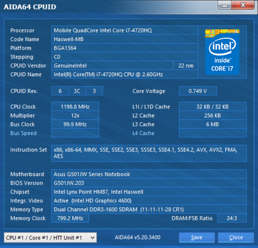Screen dimensions: 258x248
Task: Click the BIOS Version G501JW.203 field
Action: 149,183
